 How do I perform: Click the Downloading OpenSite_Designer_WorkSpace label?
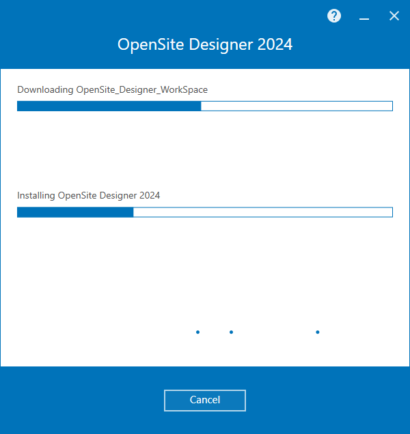(x=112, y=89)
